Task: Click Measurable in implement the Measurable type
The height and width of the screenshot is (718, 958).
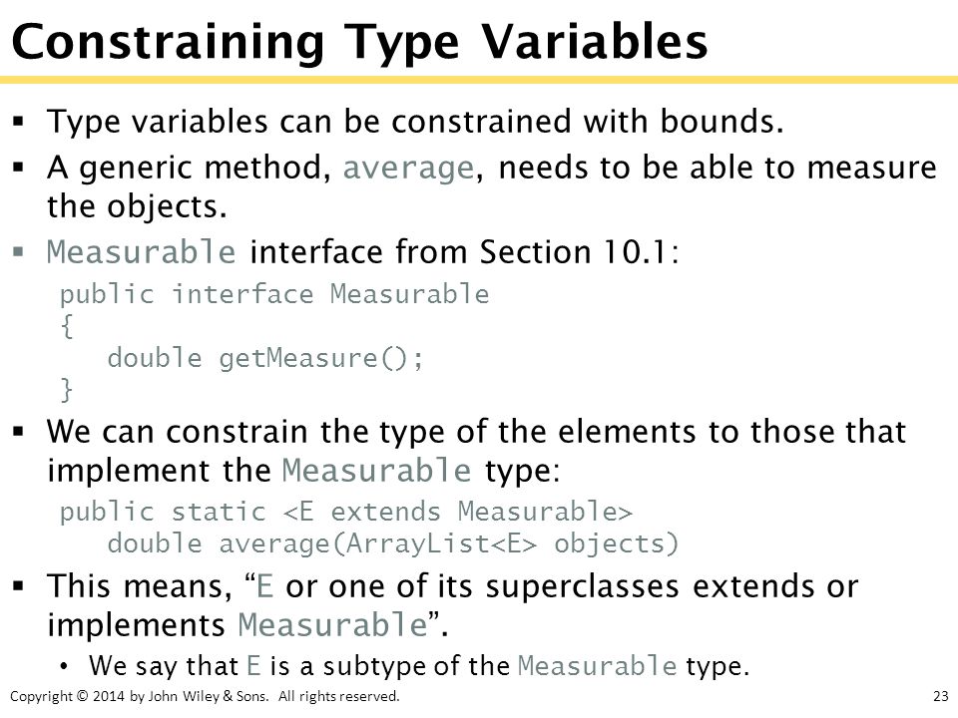Action: (376, 470)
